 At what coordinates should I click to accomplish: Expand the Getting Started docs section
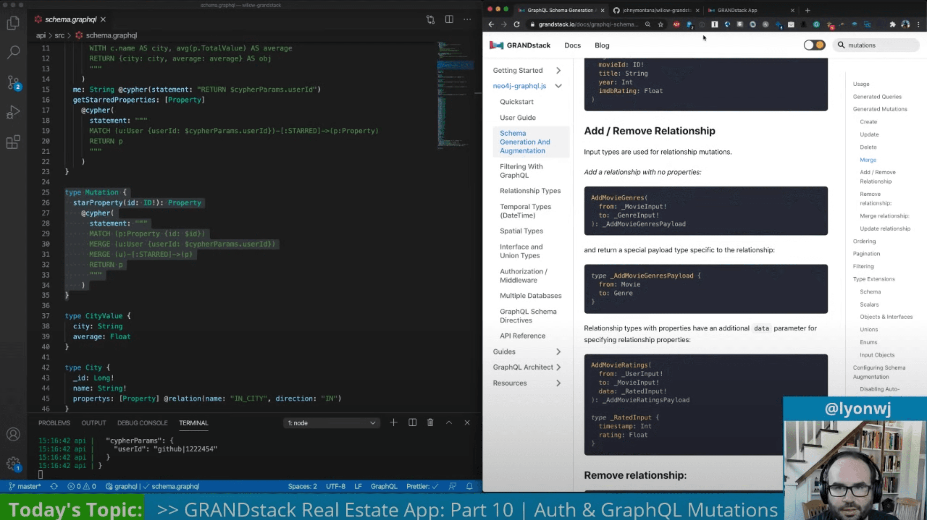pyautogui.click(x=558, y=71)
